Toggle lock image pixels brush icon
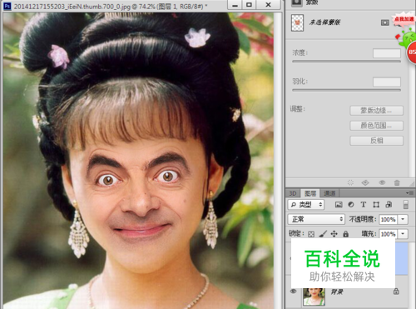Screen dimensions: 416x309 [x=323, y=234]
